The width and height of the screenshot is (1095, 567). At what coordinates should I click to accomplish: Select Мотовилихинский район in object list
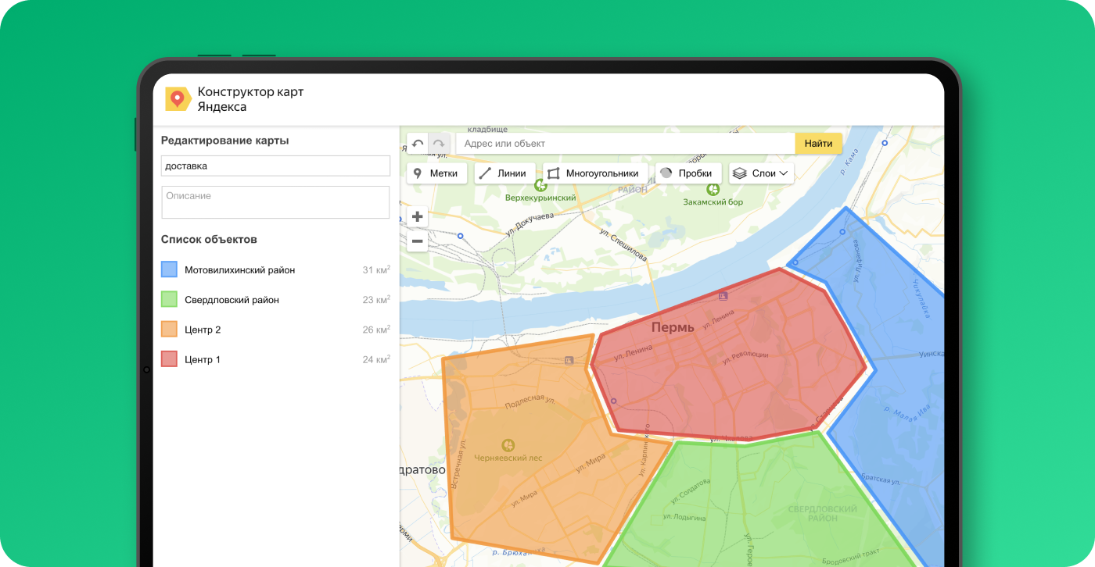click(239, 270)
